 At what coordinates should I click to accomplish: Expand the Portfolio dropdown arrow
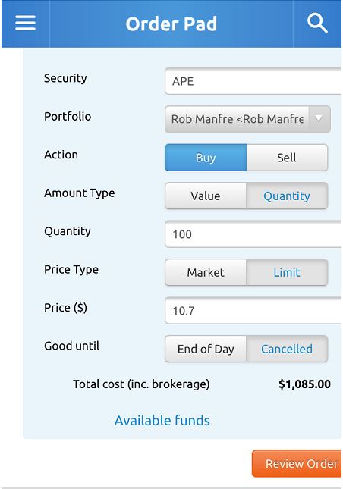coord(319,119)
